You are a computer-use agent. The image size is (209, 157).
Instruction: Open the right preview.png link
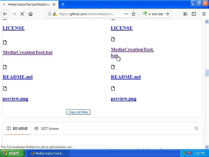(124, 99)
